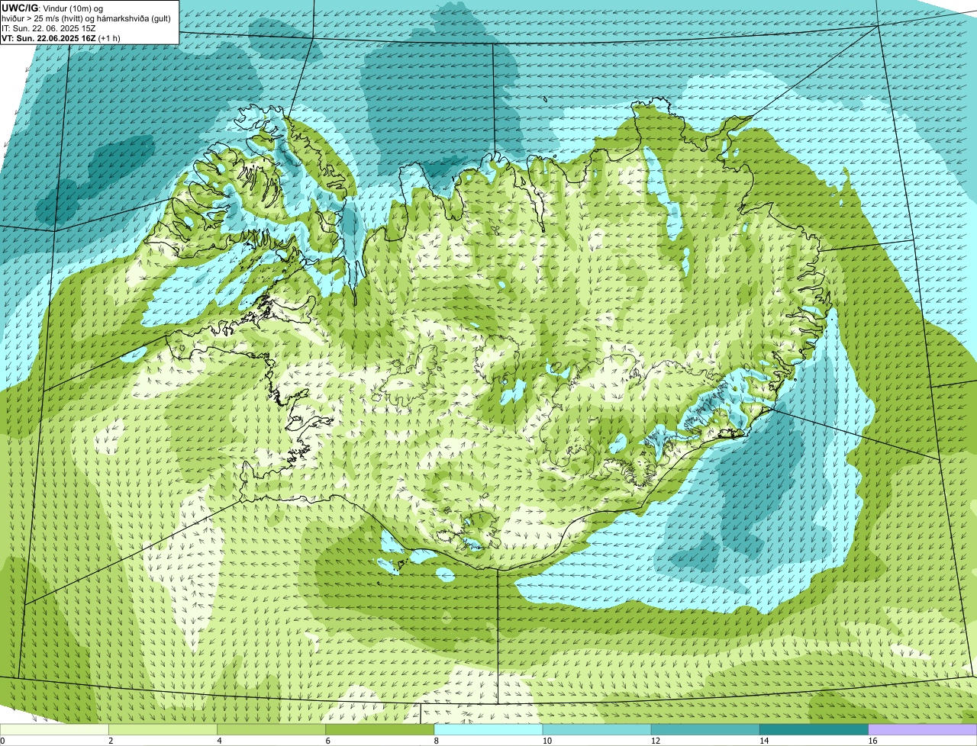Screen dimensions: 977x746
Task: Click the scale tick label '8'
Action: 437,741
